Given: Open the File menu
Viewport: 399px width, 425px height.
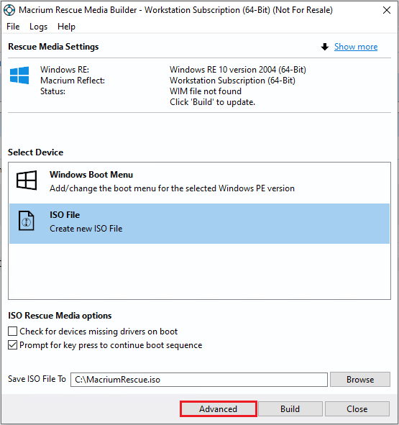Looking at the screenshot, I should point(13,27).
